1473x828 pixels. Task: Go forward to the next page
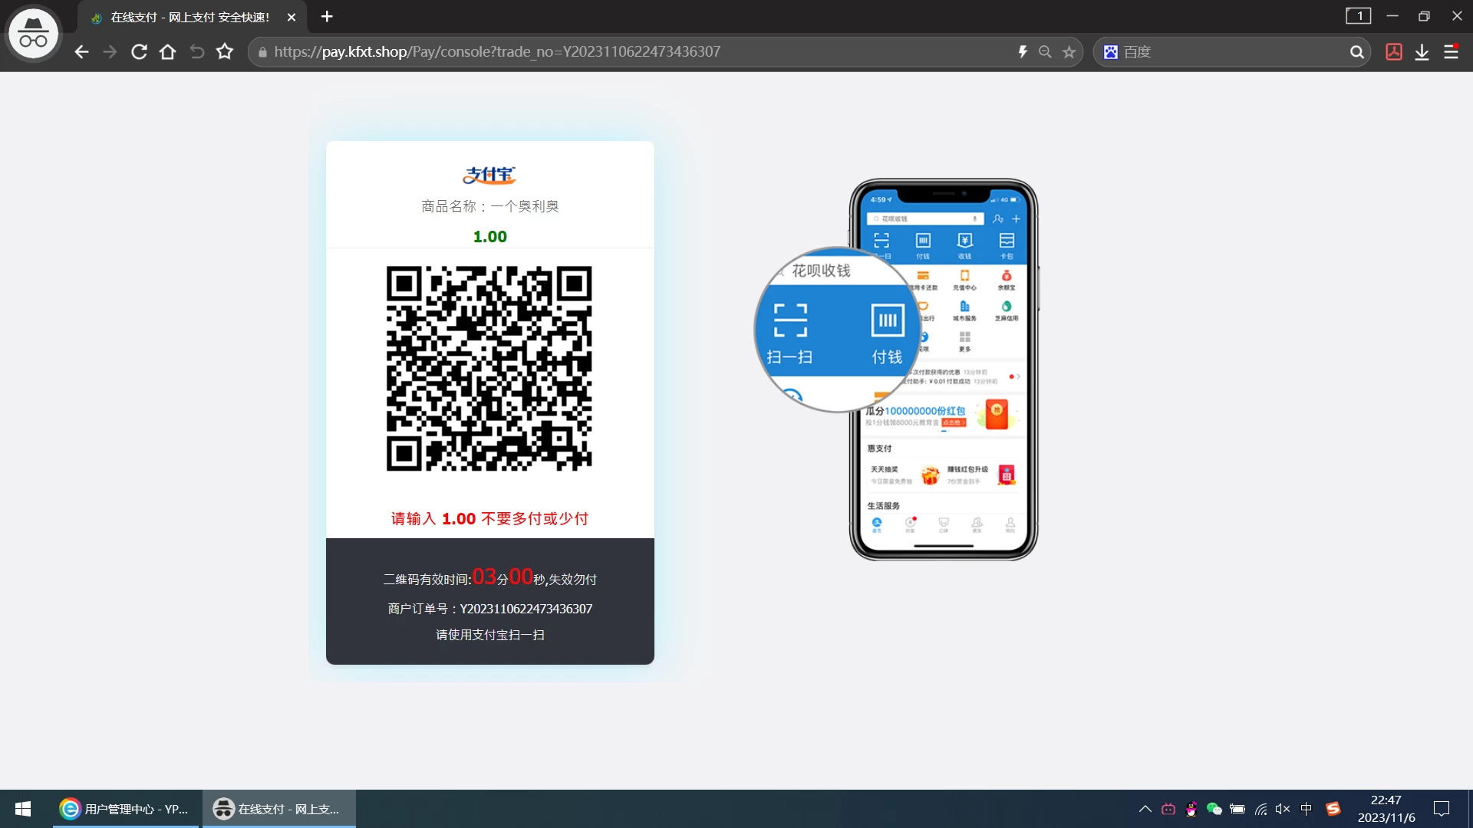(x=110, y=52)
